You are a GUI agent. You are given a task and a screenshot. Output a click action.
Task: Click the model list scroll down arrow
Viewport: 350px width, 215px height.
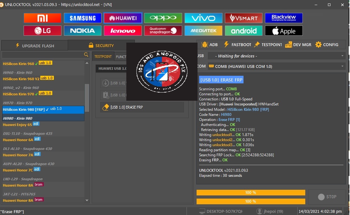[87, 200]
